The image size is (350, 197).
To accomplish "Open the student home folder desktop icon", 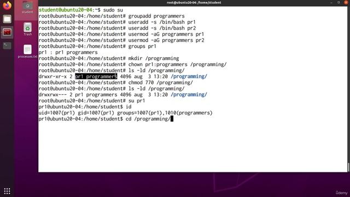I will 27,7.
